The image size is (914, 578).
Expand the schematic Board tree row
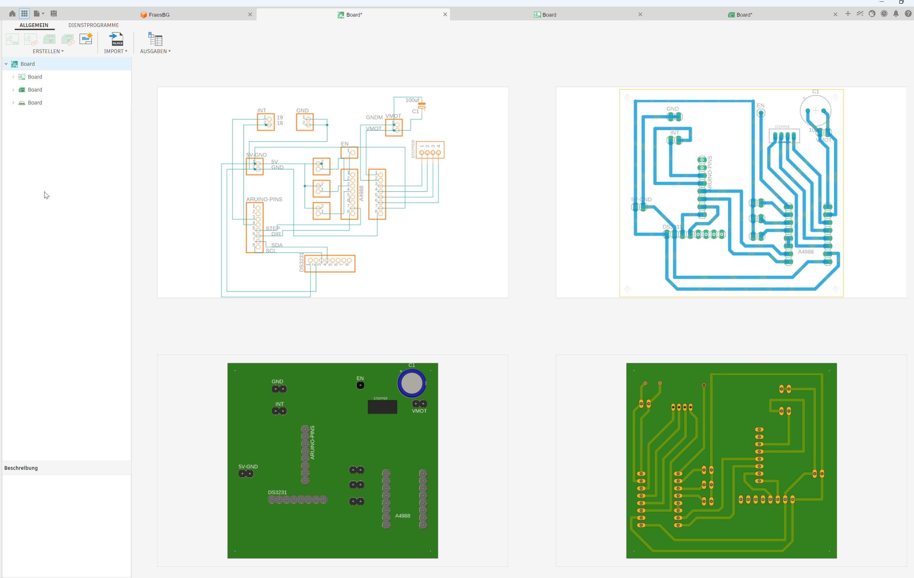point(13,77)
